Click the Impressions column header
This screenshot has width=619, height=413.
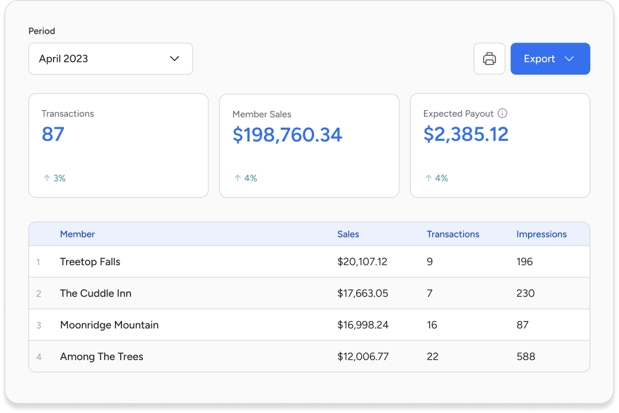pyautogui.click(x=541, y=234)
